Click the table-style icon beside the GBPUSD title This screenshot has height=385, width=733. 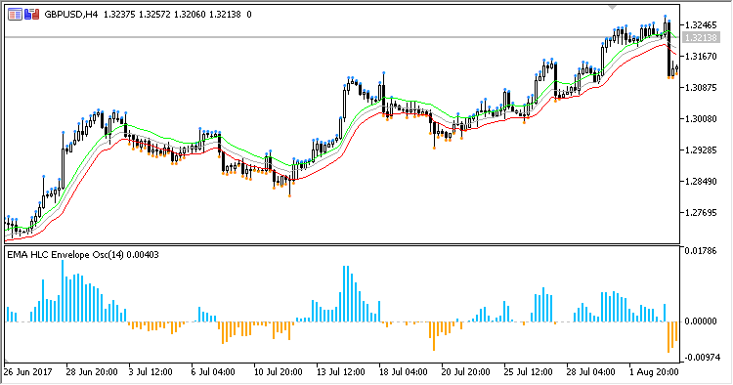(15, 15)
